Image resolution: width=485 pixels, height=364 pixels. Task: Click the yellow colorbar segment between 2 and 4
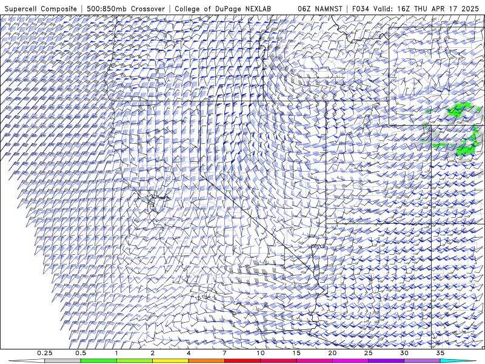click(170, 361)
